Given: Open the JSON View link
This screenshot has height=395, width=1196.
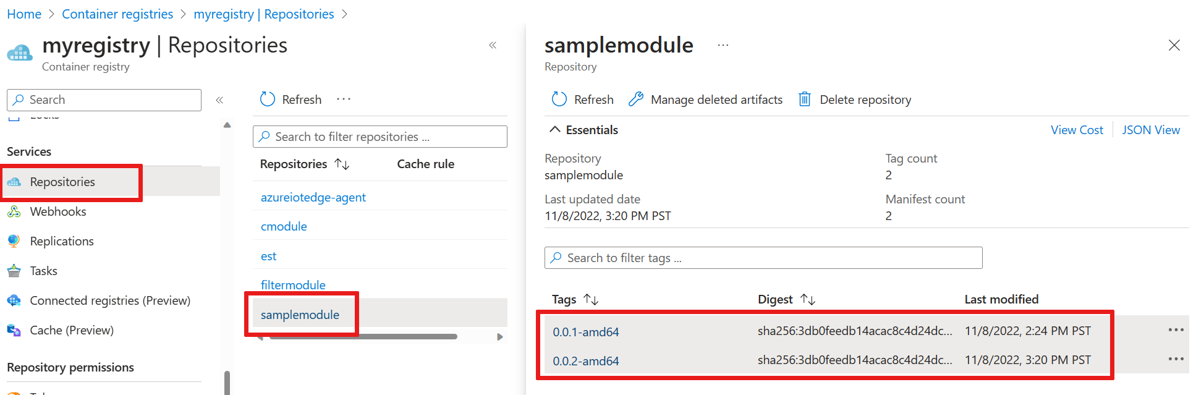Looking at the screenshot, I should click(1151, 130).
